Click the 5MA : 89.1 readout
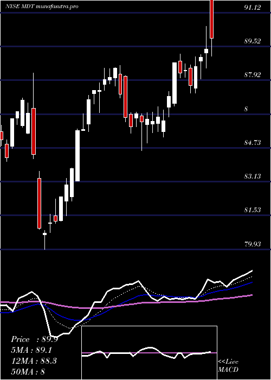271x380 pixels. (x=31, y=350)
